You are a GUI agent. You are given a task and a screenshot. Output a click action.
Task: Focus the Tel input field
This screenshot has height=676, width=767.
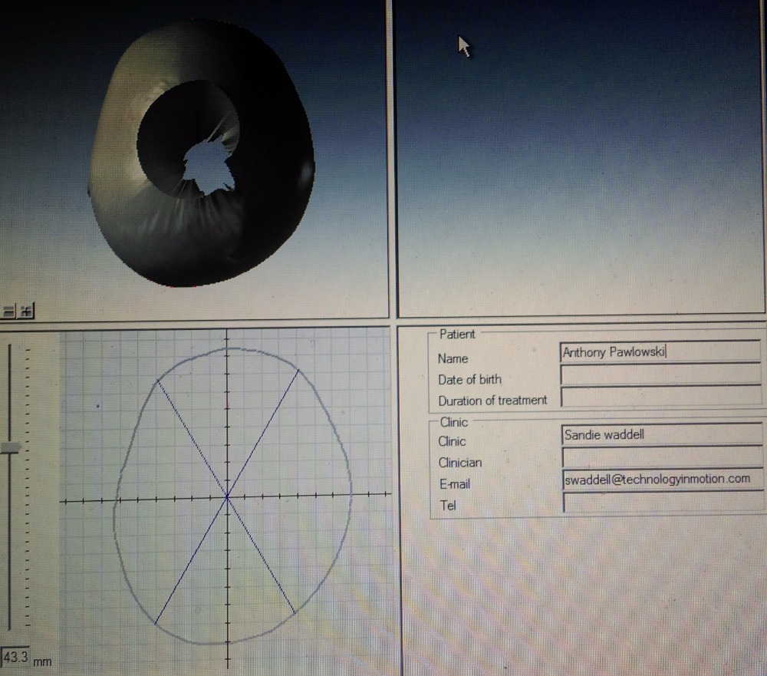(x=660, y=502)
